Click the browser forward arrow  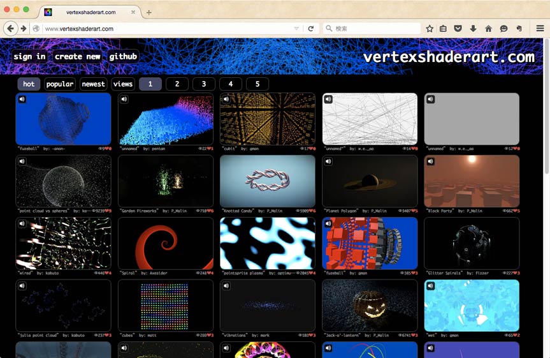click(24, 29)
